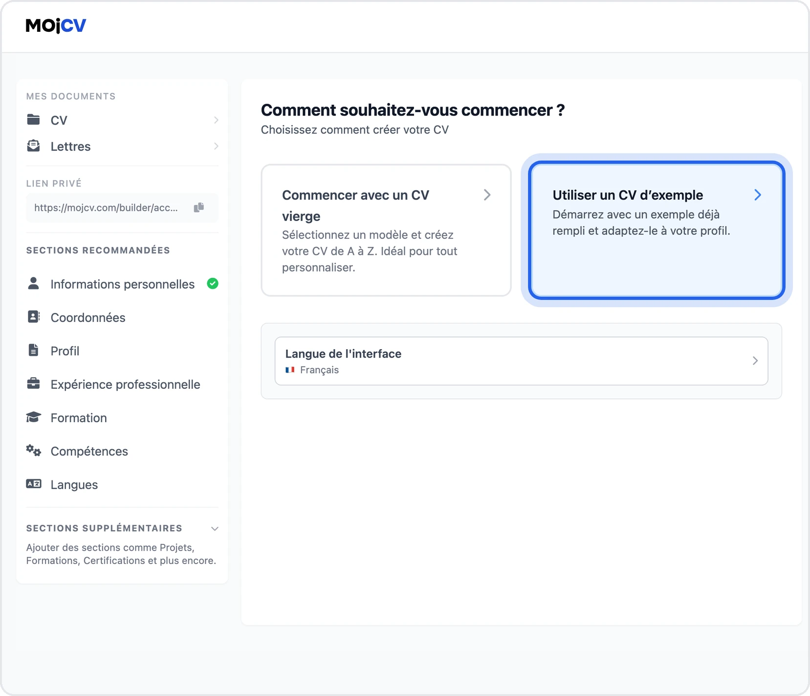Click the MojCV logo
Image resolution: width=810 pixels, height=696 pixels.
coord(56,25)
